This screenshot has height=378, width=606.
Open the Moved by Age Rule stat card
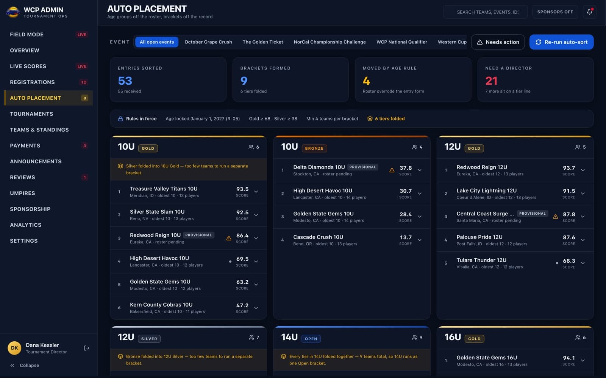point(413,80)
